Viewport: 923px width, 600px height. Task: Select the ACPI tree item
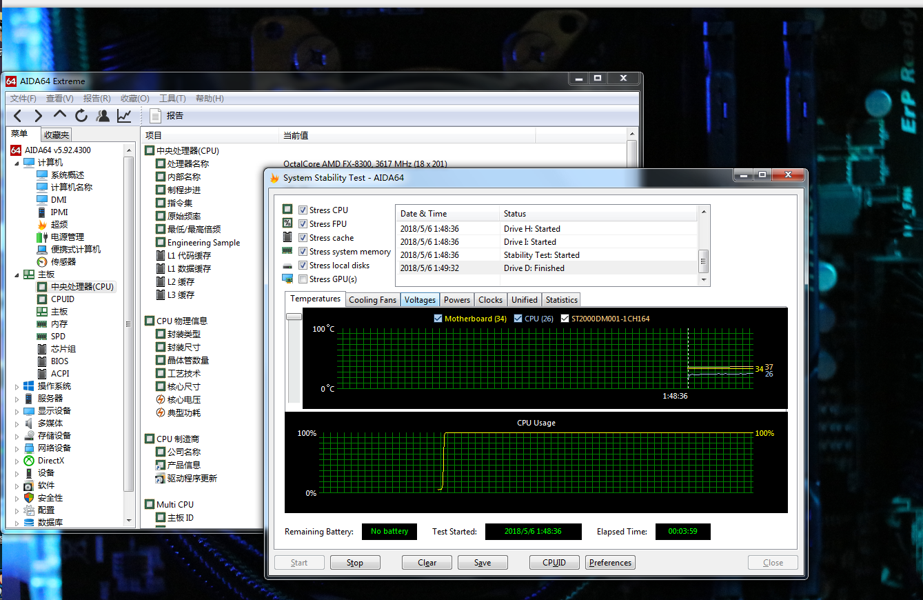(x=60, y=374)
